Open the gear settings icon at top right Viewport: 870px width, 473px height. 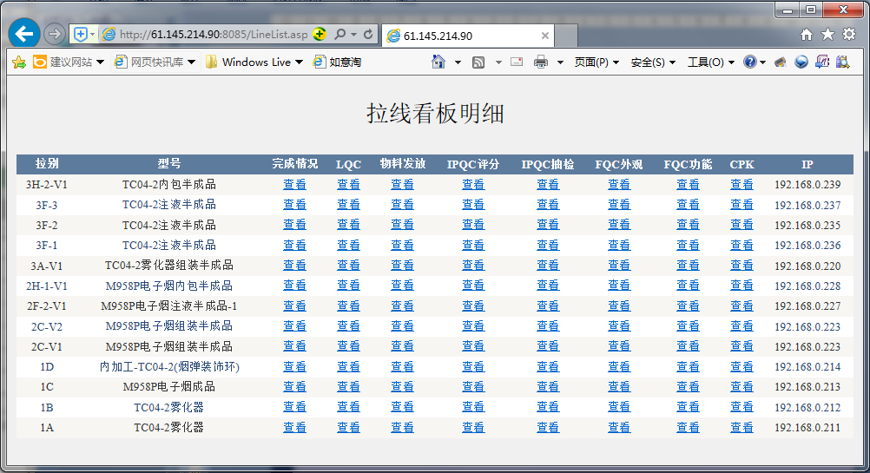[848, 34]
